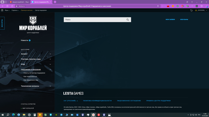209x117 pixels.
Task: Click the МИР КОРАБЛЕЙ server status entry
Action: [27, 108]
